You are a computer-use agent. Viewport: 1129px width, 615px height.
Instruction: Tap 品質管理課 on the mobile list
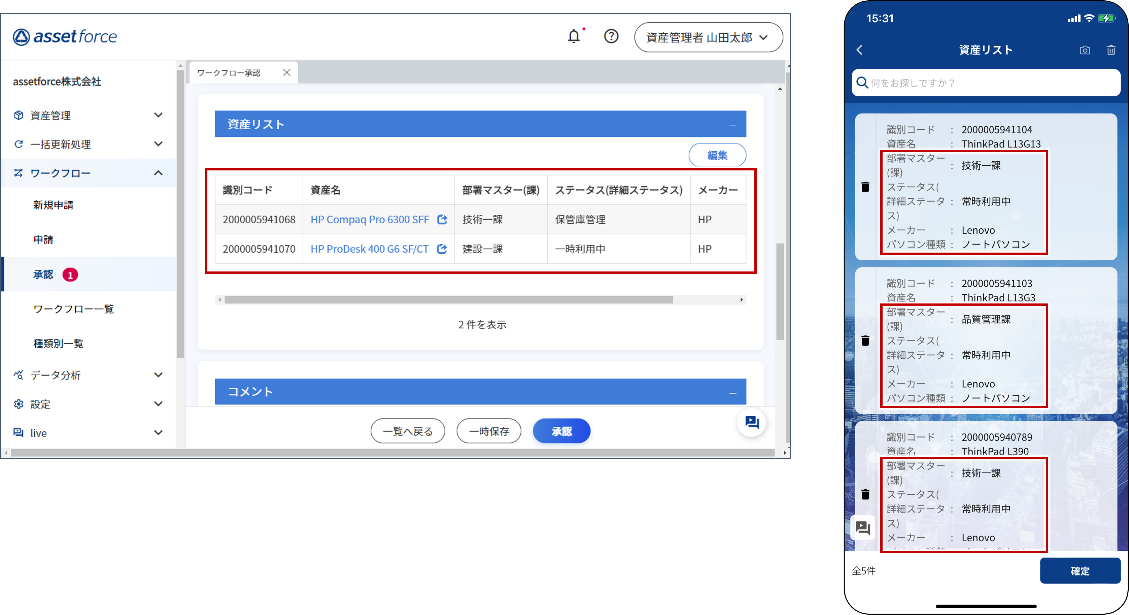click(986, 319)
